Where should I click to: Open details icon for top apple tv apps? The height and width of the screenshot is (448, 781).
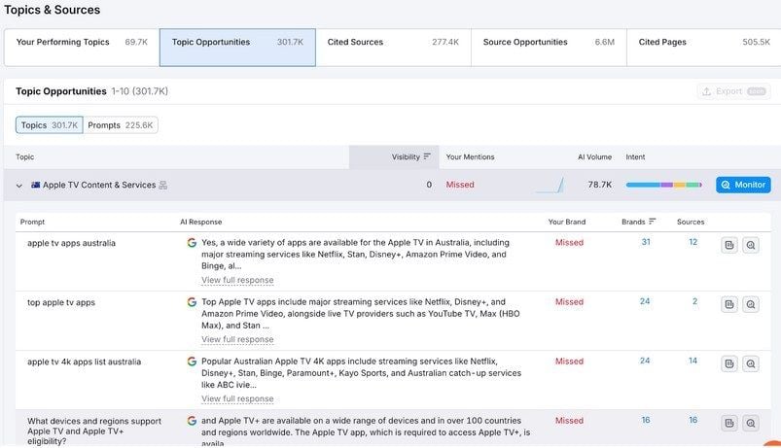pos(729,304)
